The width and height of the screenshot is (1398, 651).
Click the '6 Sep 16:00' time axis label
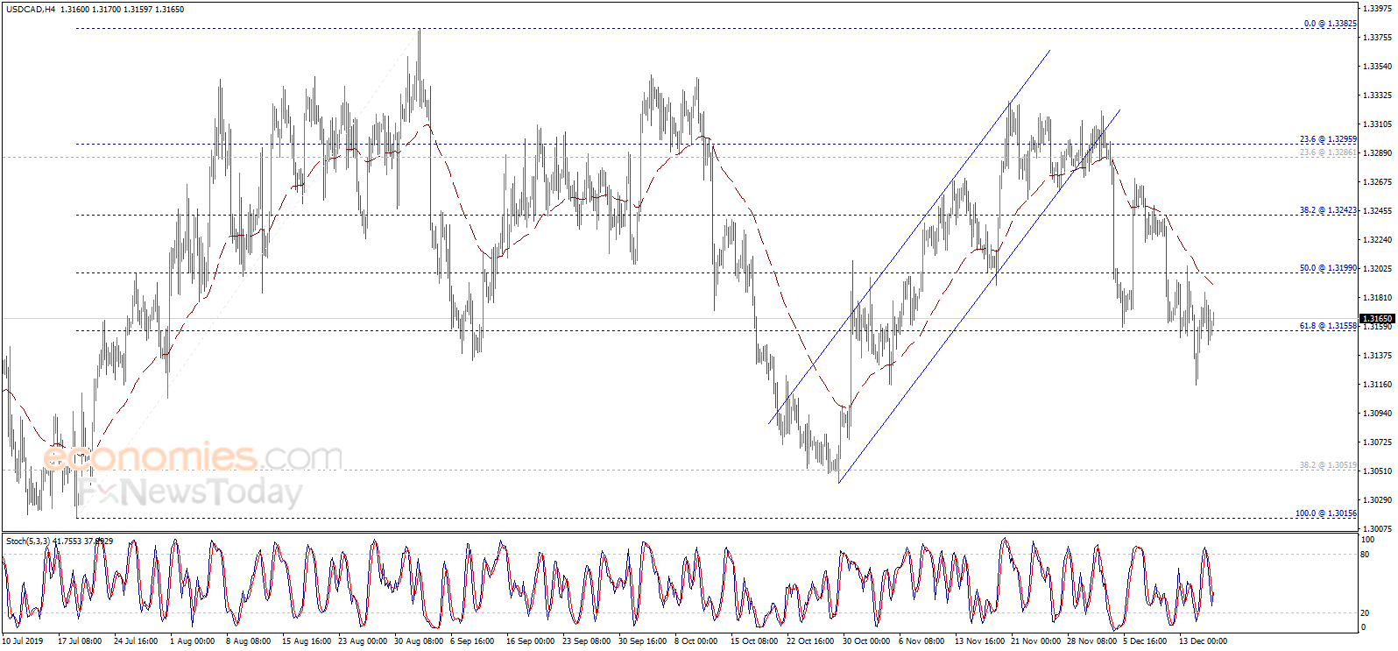(x=472, y=641)
